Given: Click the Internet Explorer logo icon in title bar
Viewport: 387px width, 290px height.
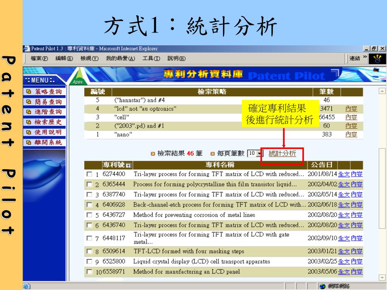Looking at the screenshot, I should point(26,49).
